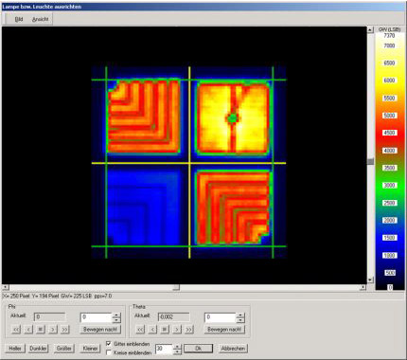407x360 pixels.
Task: Cancel with the Abbrechen button
Action: [x=233, y=349]
